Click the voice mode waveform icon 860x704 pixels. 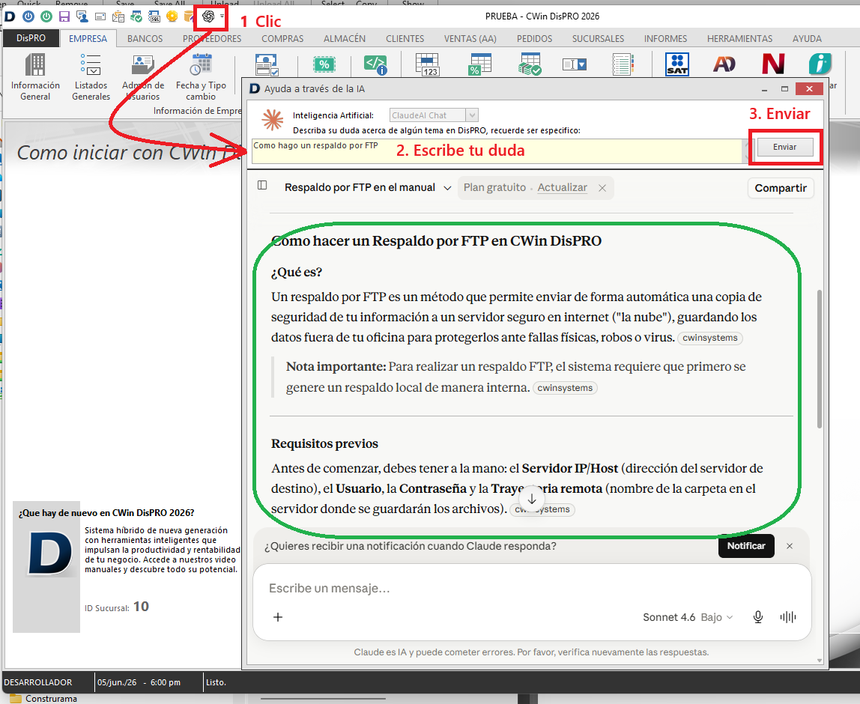click(x=787, y=617)
